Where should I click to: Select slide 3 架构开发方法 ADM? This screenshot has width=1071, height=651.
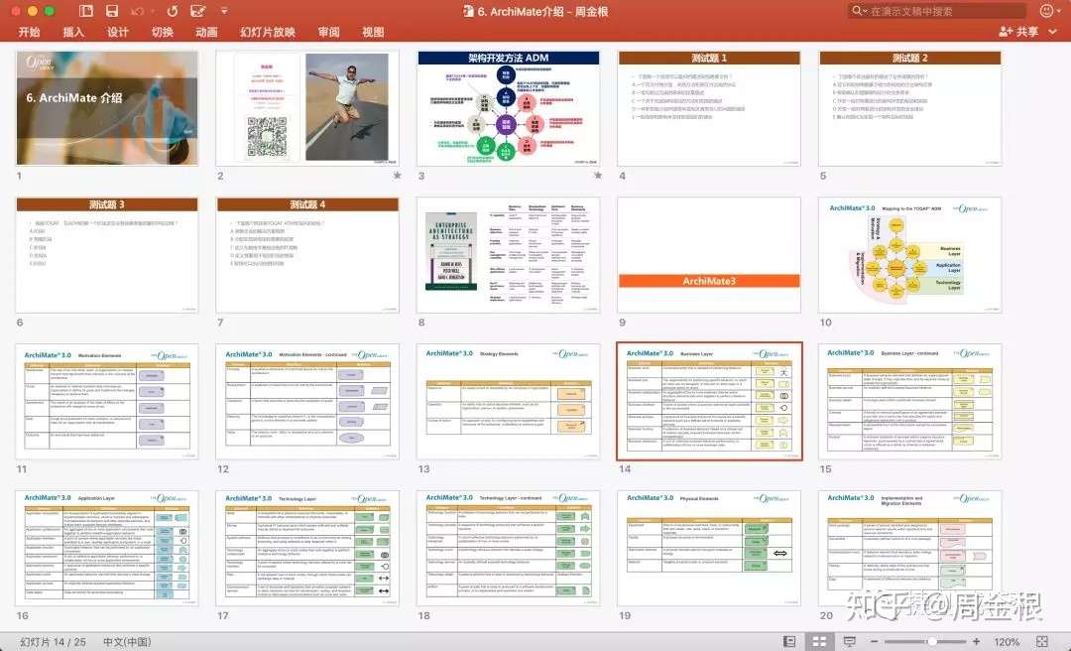(x=508, y=108)
